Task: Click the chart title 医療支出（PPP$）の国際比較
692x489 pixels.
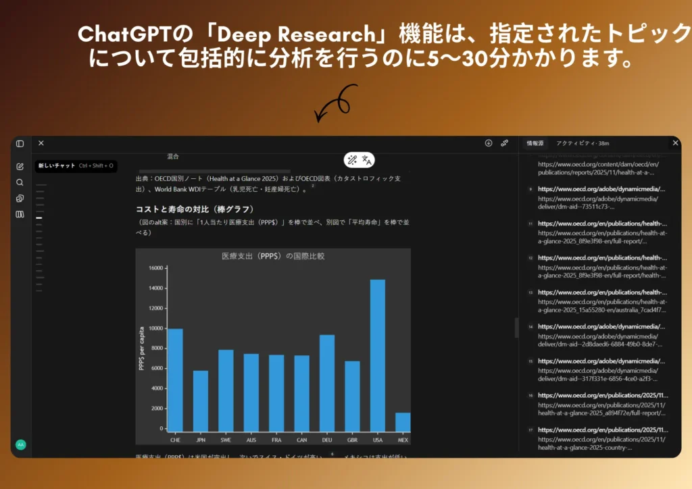Action: 273,256
